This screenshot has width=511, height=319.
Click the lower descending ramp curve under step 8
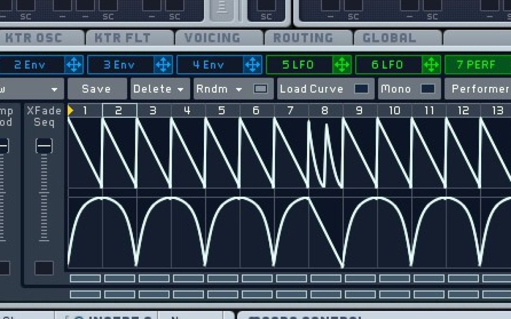tap(326, 233)
